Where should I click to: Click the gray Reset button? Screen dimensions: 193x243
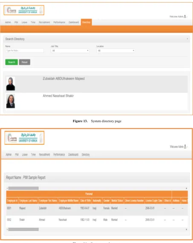tap(24, 62)
